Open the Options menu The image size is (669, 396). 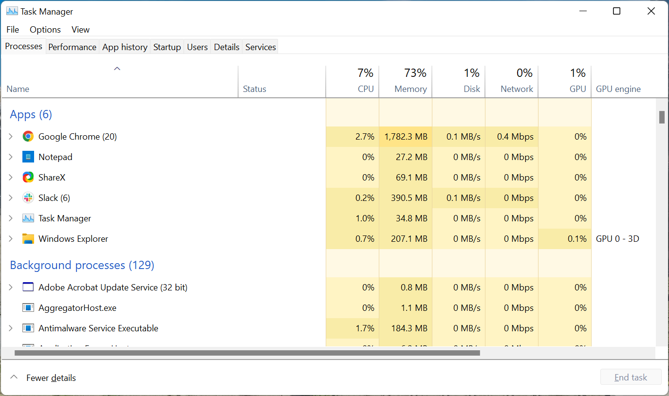[45, 30]
